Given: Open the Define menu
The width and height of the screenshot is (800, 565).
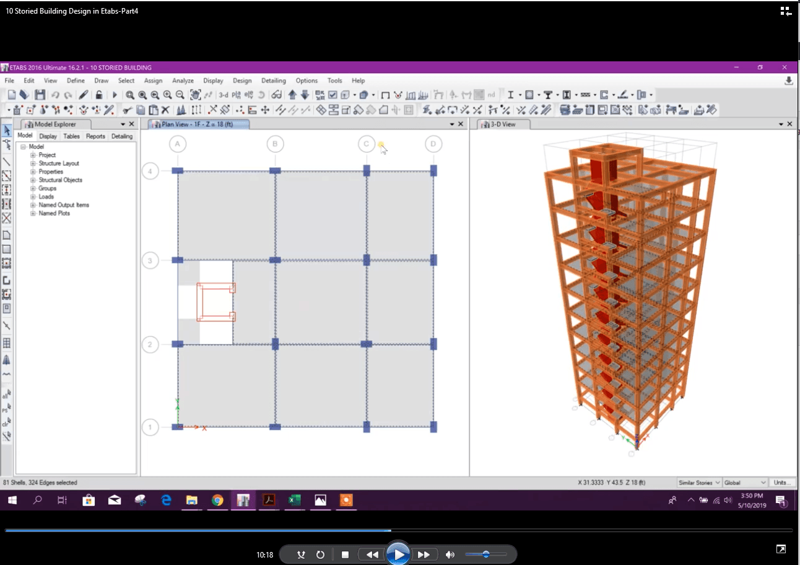Looking at the screenshot, I should (76, 81).
